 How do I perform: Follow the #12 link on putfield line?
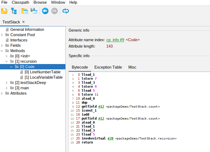click(x=101, y=119)
